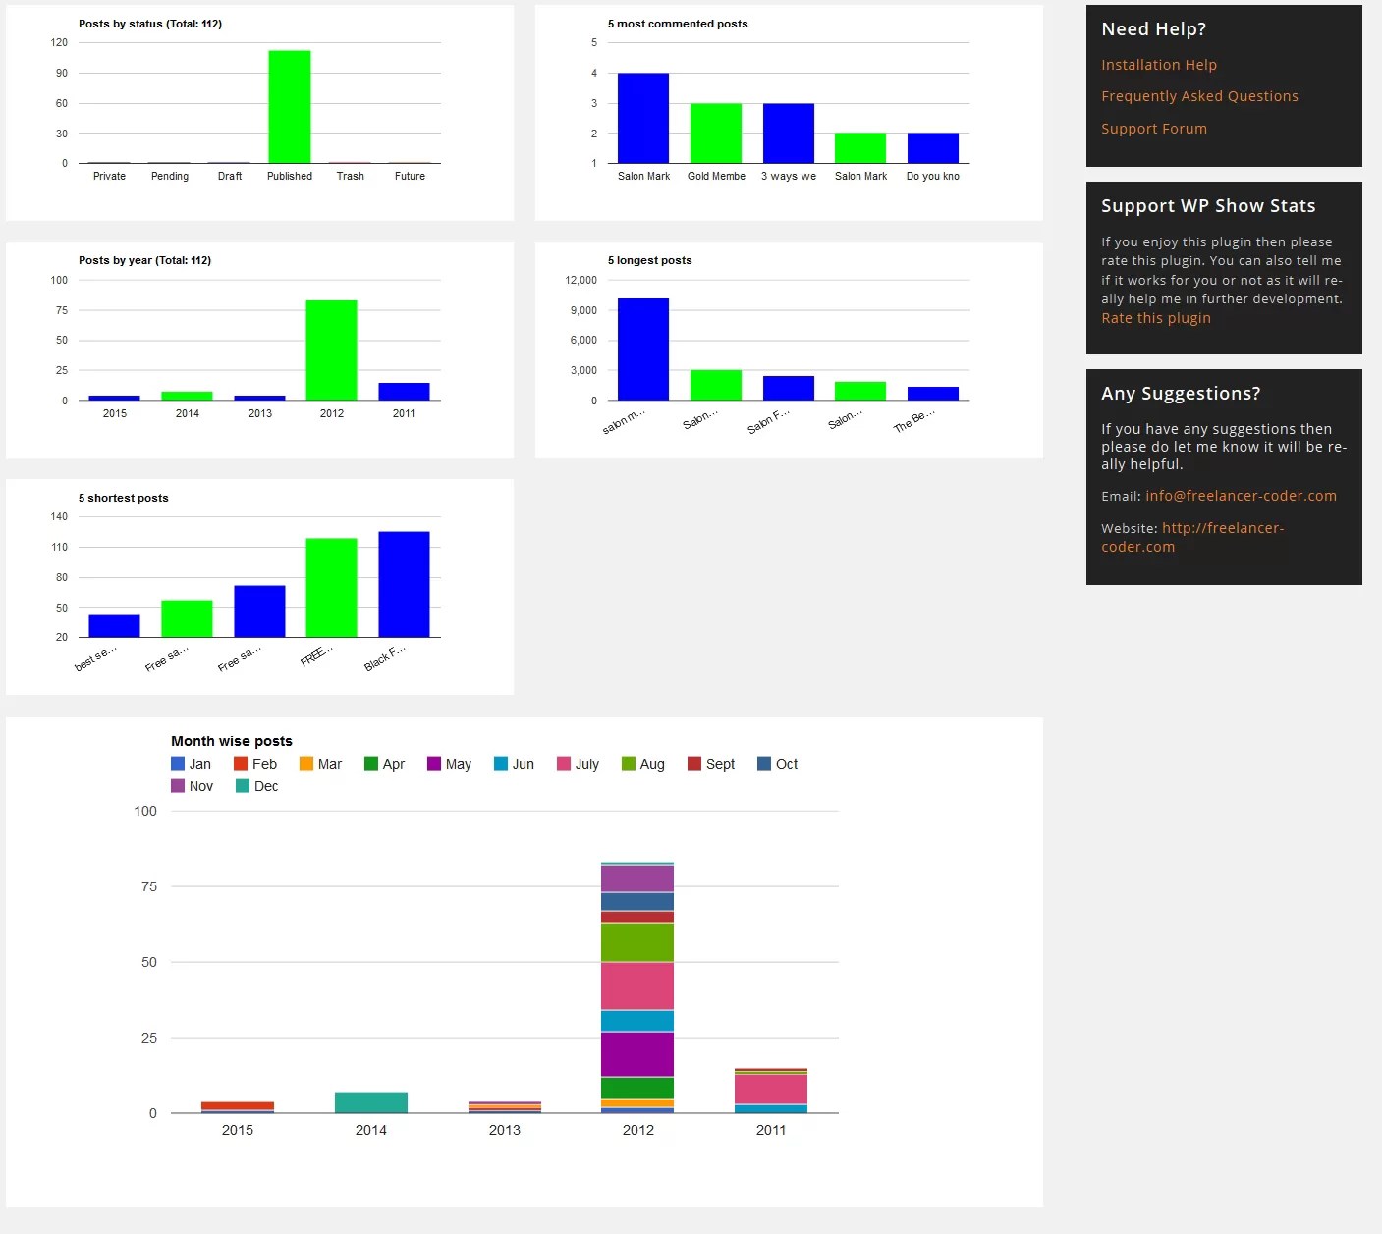Click the Black F... bar in shortest posts chart

coord(404,584)
